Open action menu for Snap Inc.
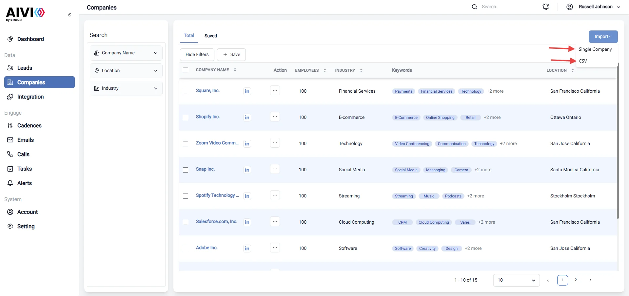This screenshot has height=296, width=629. [275, 169]
